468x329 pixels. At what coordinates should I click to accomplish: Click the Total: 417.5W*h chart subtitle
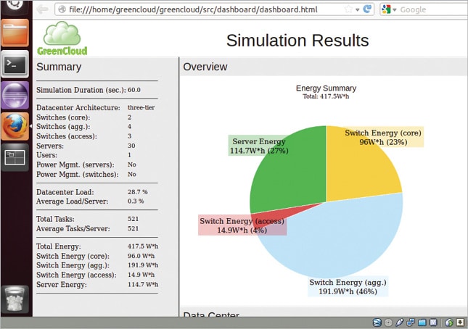[326, 96]
